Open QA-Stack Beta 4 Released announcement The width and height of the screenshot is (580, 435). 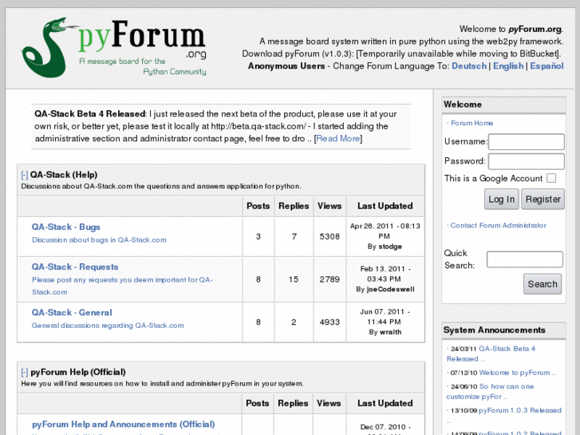point(491,354)
